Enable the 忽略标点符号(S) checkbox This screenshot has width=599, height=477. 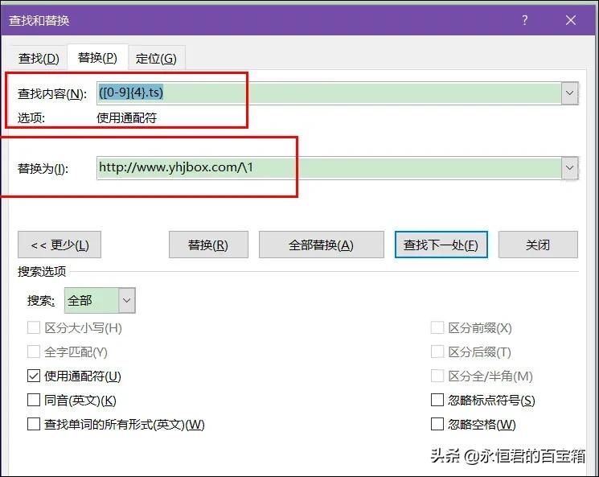click(x=437, y=400)
